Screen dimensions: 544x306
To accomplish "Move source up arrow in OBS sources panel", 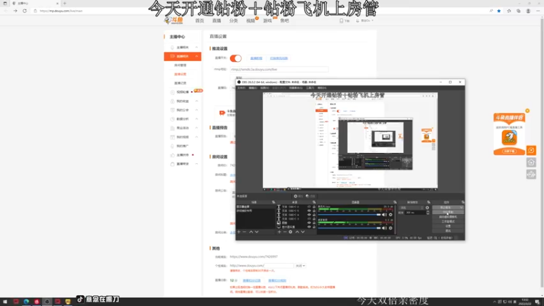I will [x=297, y=232].
